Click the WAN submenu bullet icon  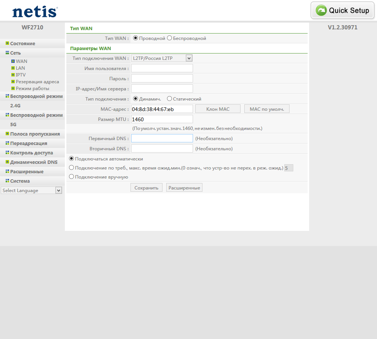tap(13, 61)
